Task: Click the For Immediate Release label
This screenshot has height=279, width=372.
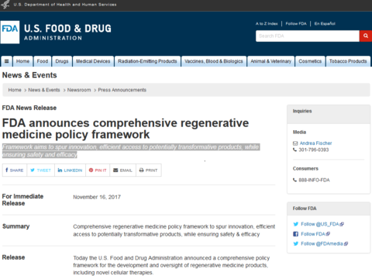Action: click(22, 200)
